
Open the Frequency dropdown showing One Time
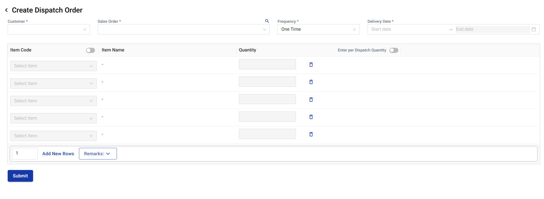(x=318, y=29)
